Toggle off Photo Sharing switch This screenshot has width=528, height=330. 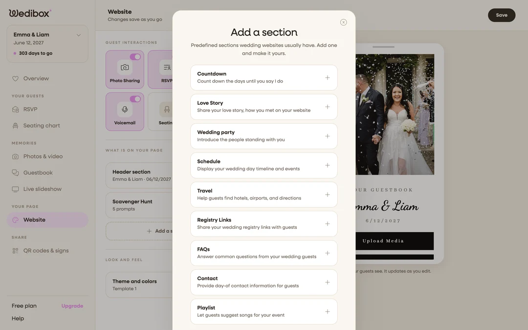[135, 57]
